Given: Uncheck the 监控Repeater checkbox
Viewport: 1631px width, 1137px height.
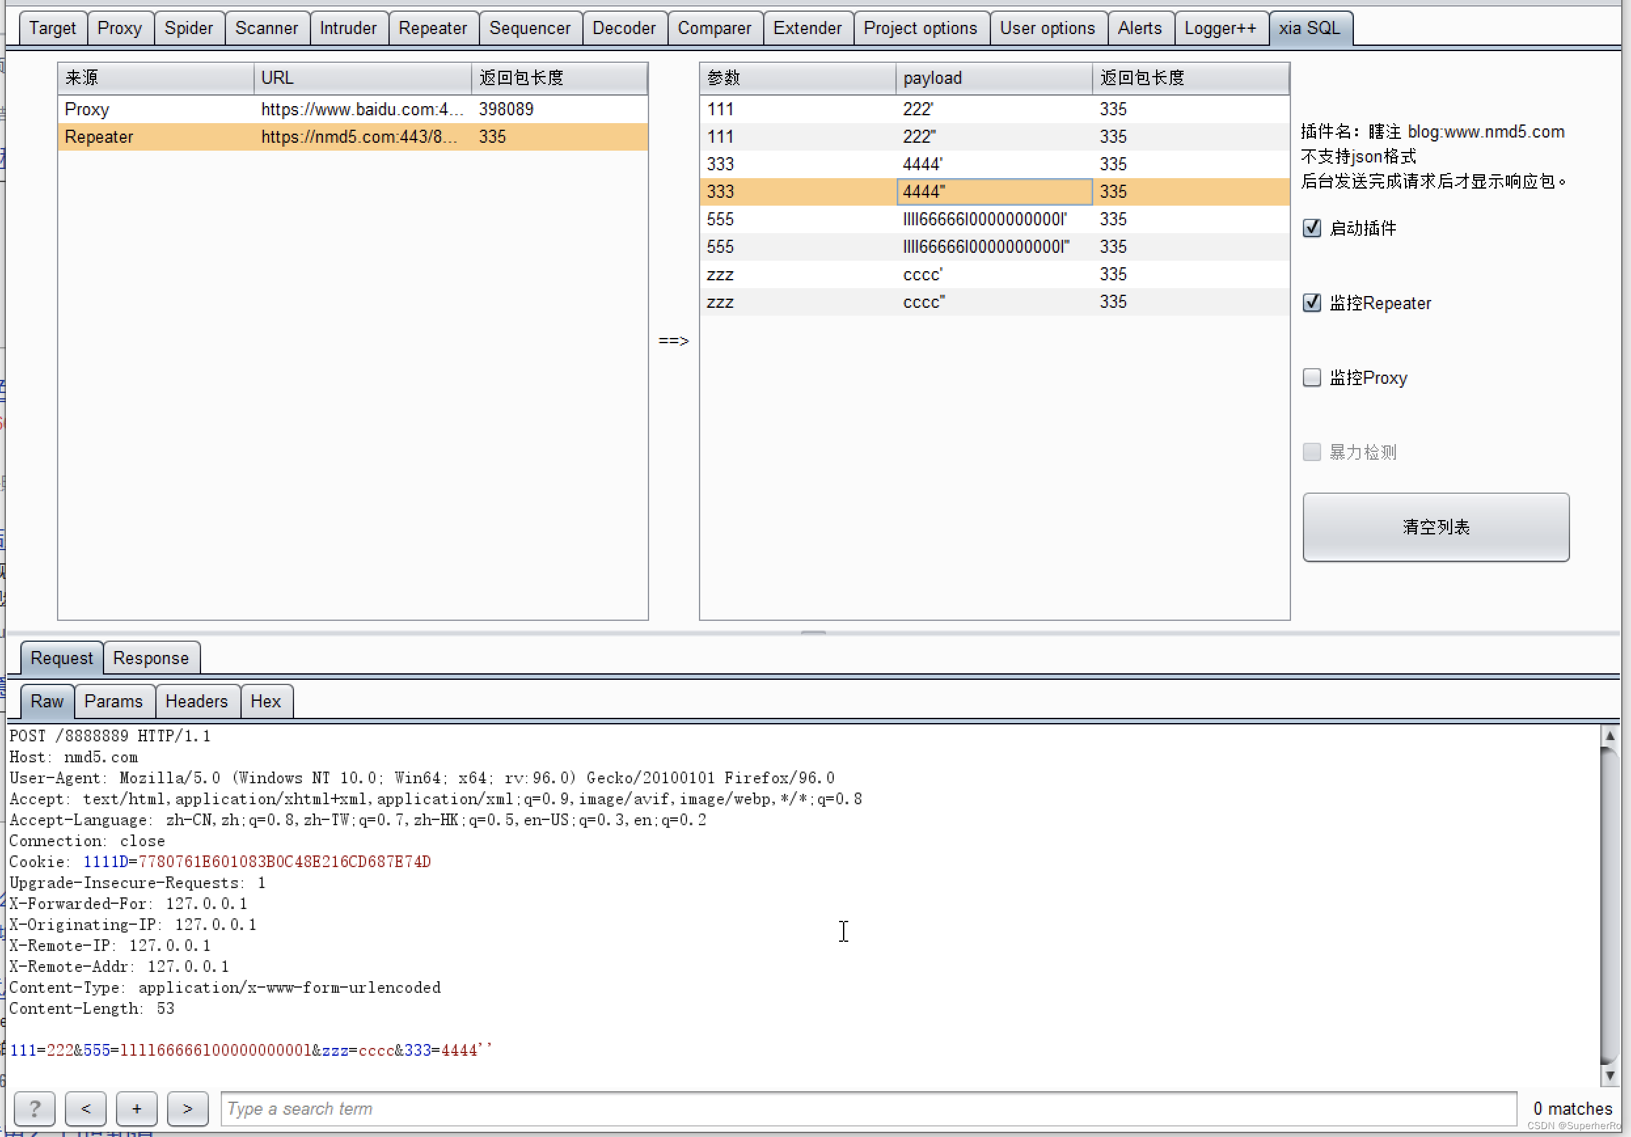Looking at the screenshot, I should (1311, 303).
